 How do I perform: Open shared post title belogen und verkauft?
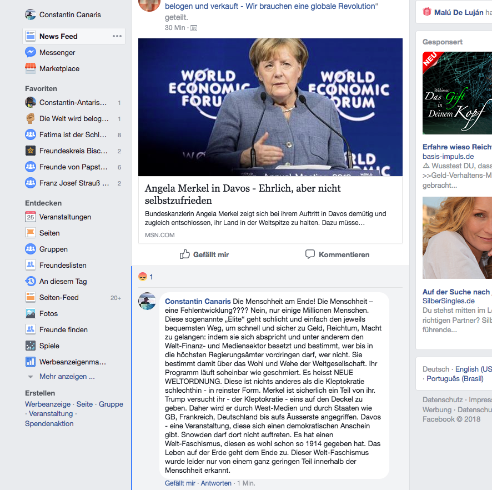270,6
